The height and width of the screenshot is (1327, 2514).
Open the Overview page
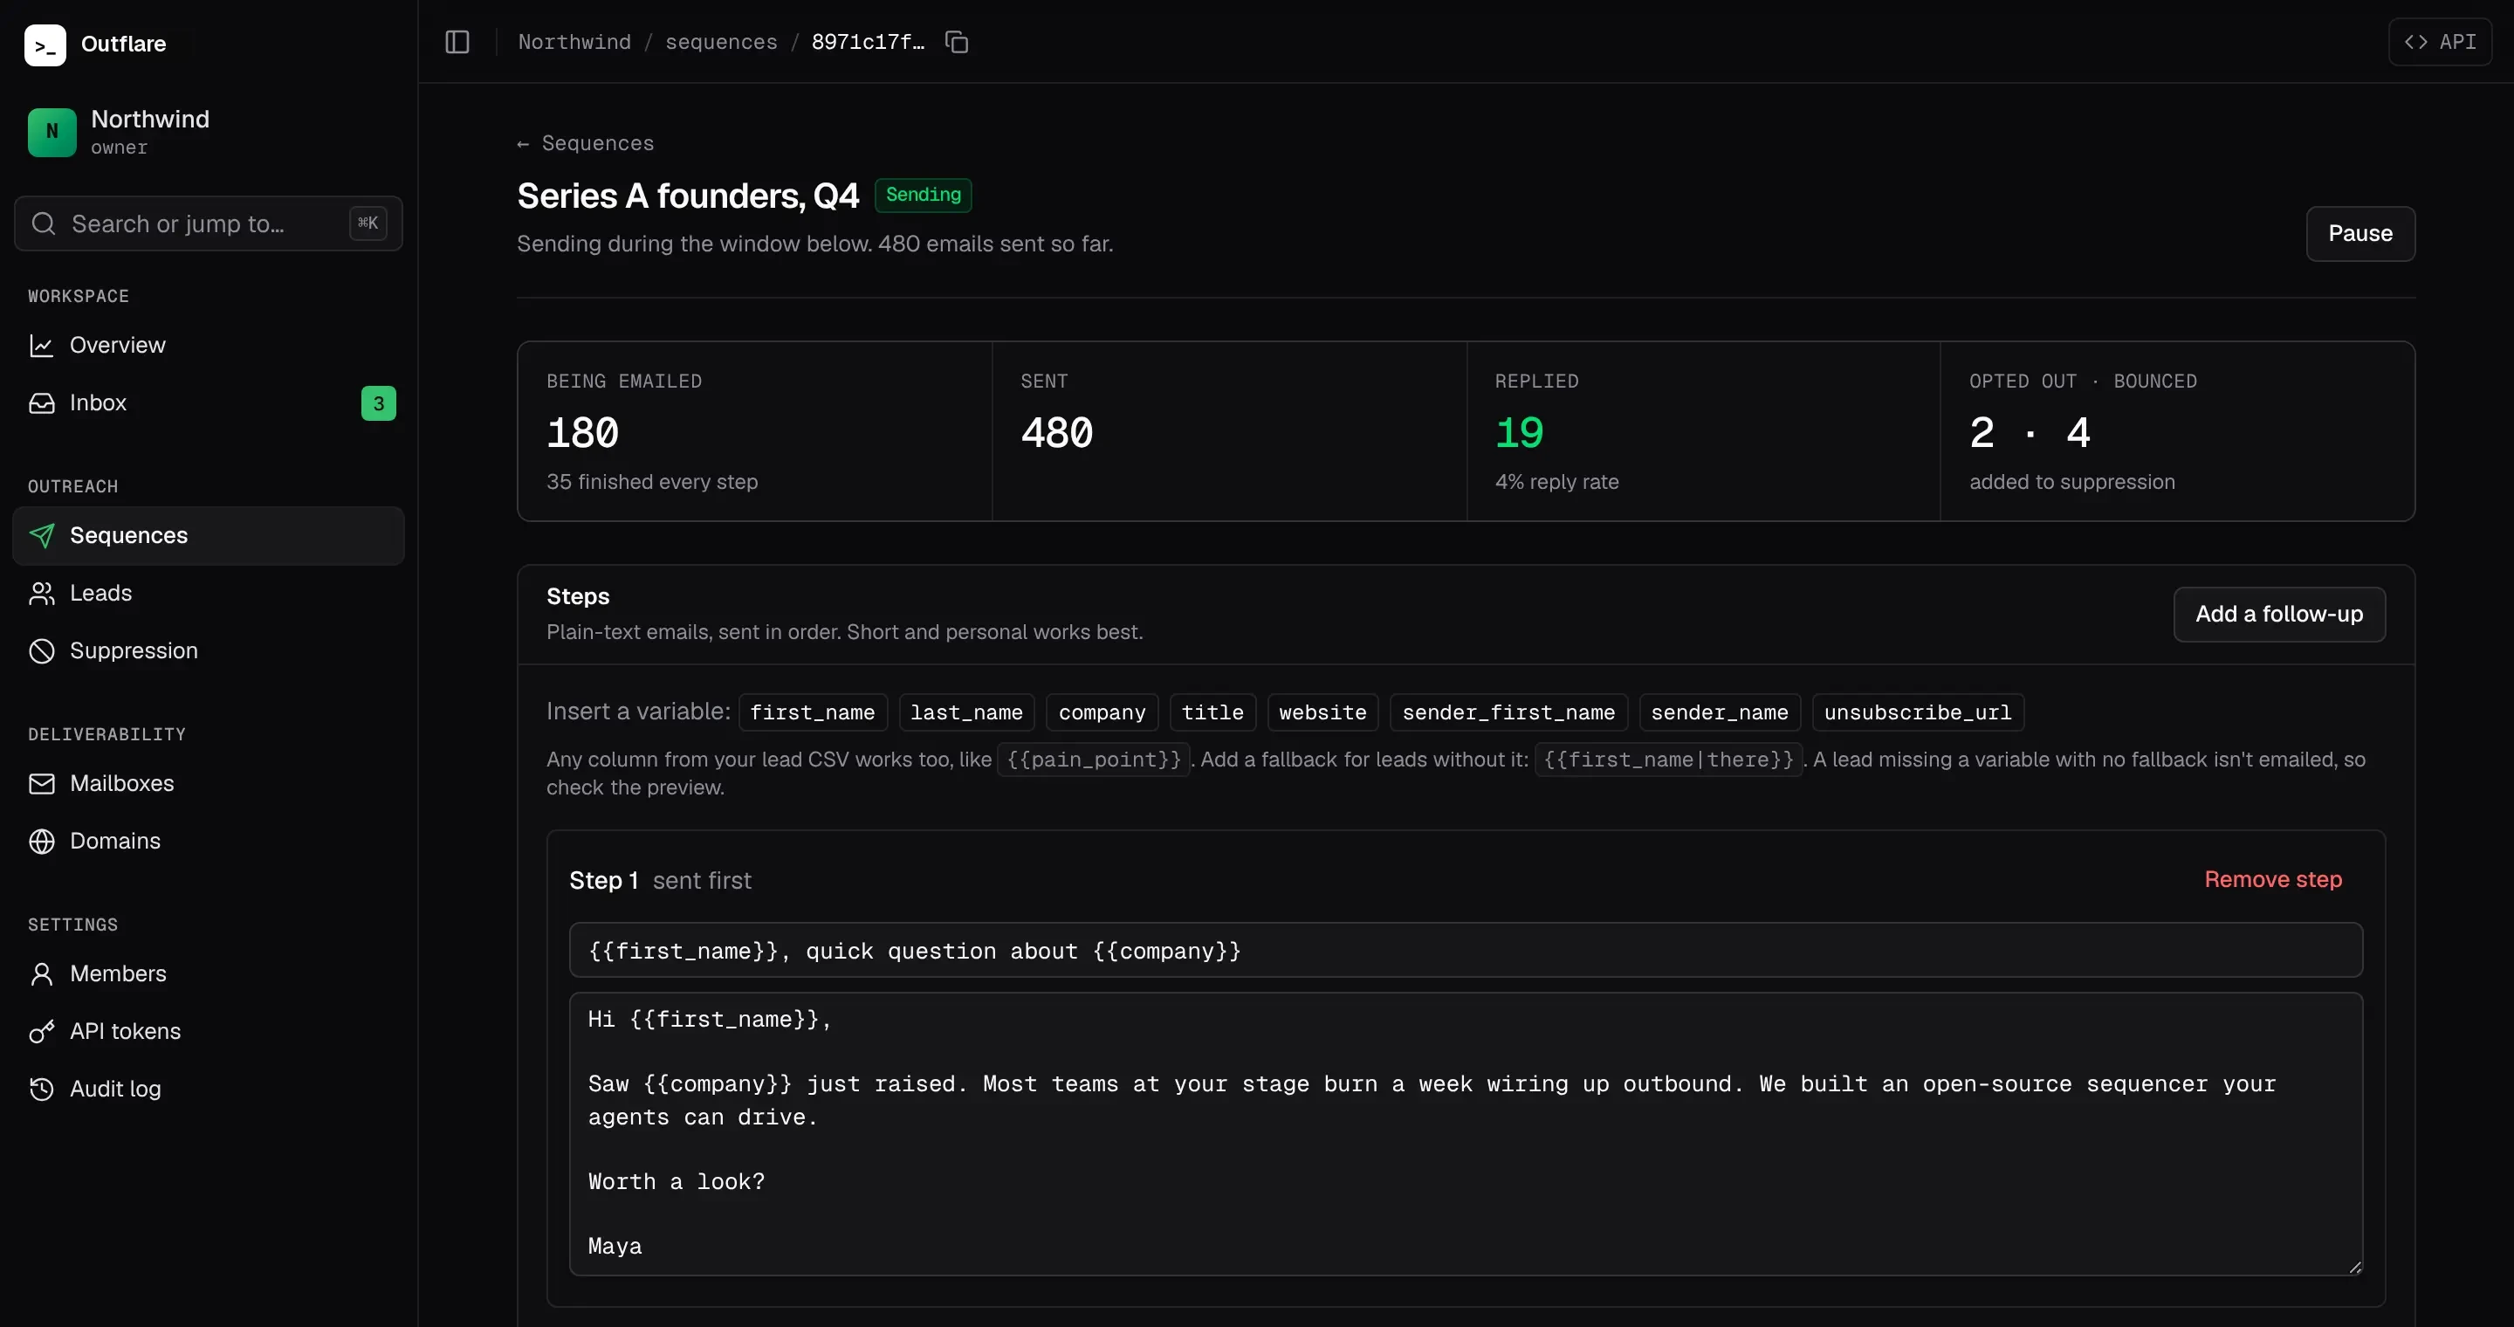click(209, 346)
